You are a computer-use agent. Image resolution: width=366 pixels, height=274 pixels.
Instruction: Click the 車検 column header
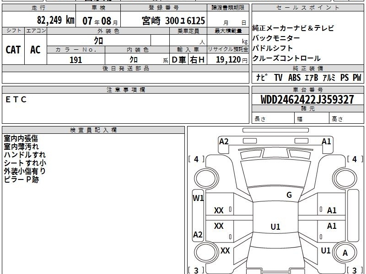click(x=98, y=8)
